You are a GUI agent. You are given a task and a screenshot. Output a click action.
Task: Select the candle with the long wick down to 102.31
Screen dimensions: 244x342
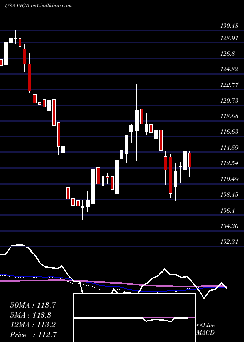click(x=68, y=193)
